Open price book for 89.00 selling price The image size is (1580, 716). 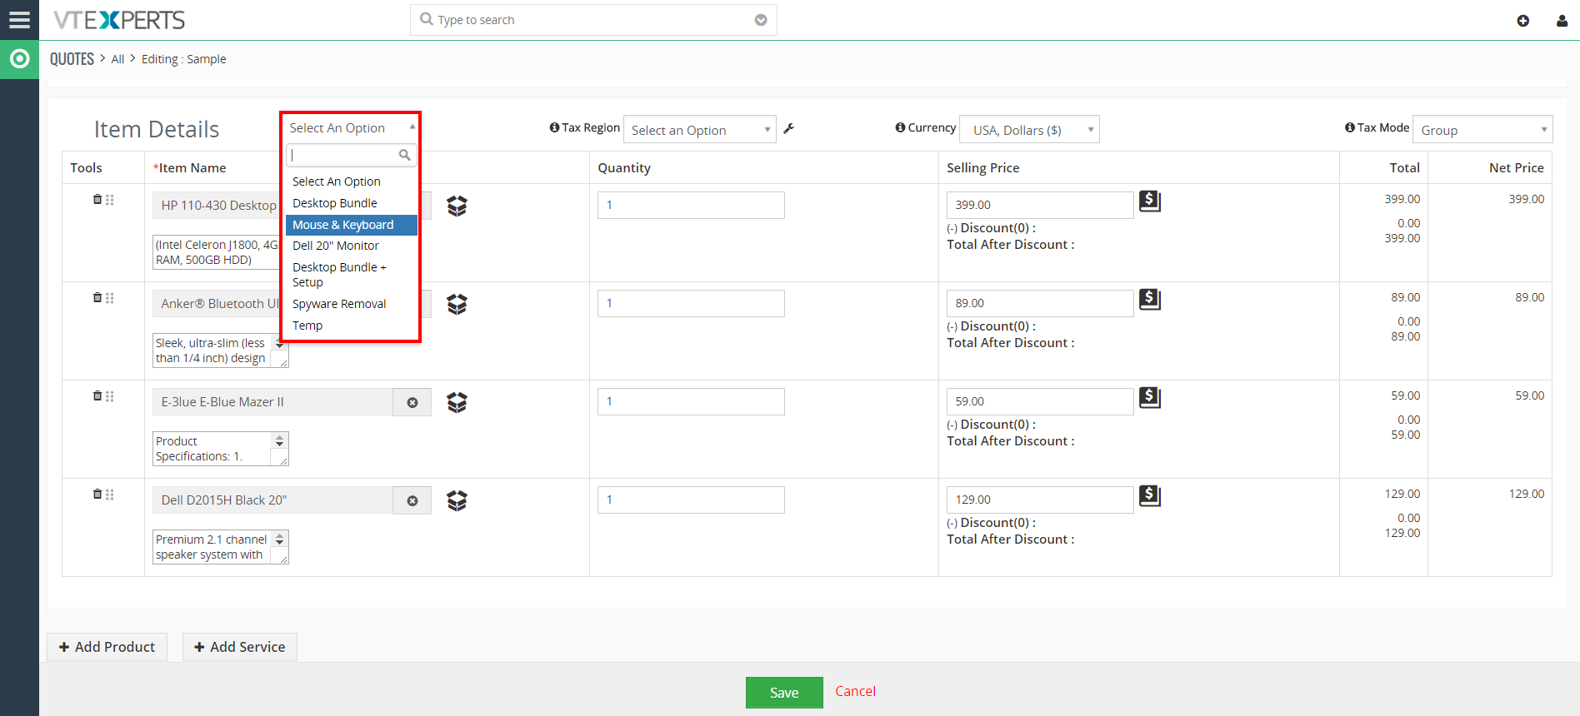pos(1150,299)
